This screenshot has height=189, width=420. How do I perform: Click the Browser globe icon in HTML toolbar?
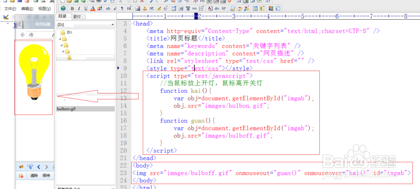(x=63, y=8)
